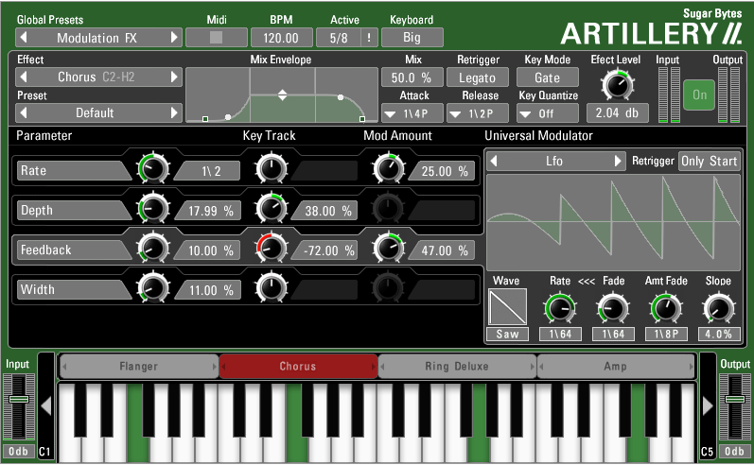The width and height of the screenshot is (754, 465).
Task: Click the Width Key Track knob
Action: point(272,287)
